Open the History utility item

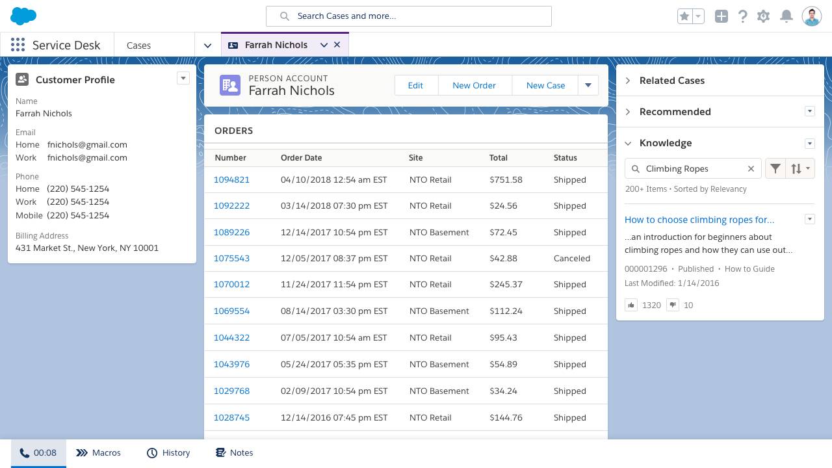[168, 453]
